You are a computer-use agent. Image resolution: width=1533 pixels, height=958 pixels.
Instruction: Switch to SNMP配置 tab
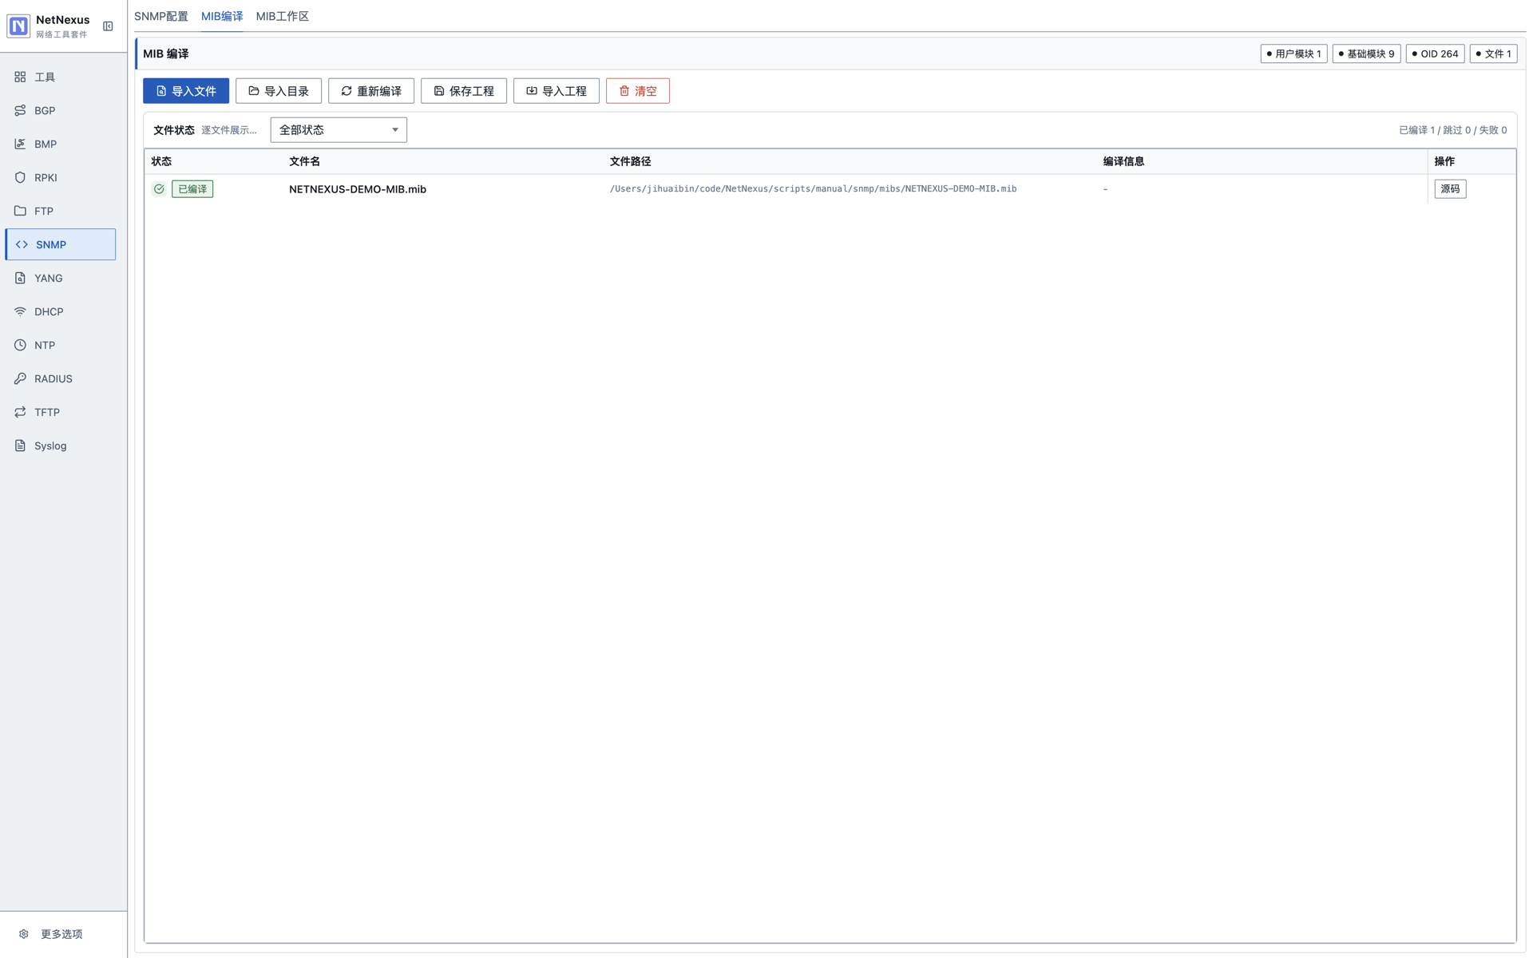pyautogui.click(x=161, y=16)
